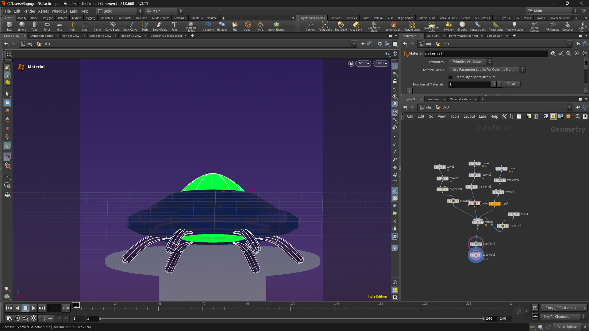Check Create style sheet attribute
Image resolution: width=589 pixels, height=331 pixels.
pos(450,77)
